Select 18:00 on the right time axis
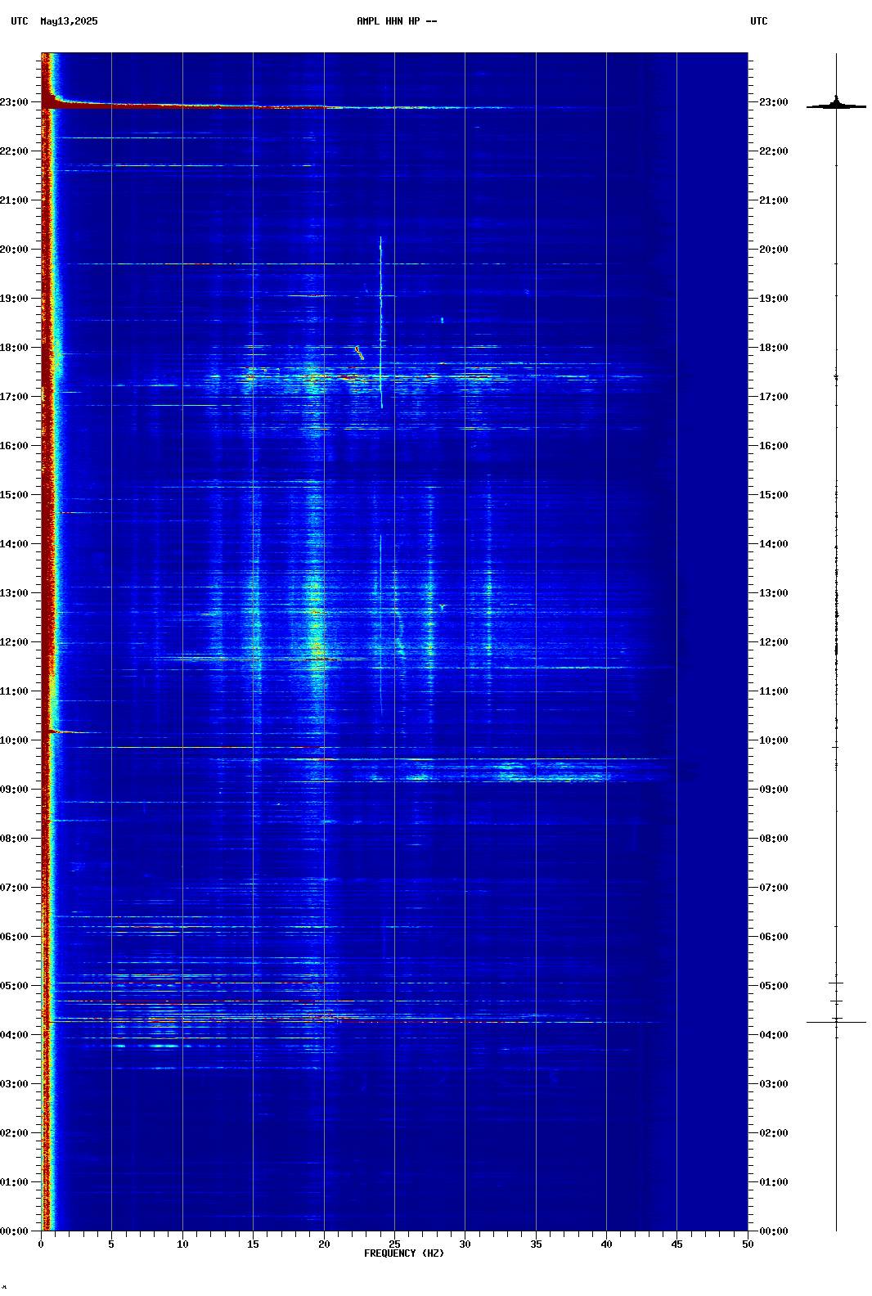 click(774, 348)
